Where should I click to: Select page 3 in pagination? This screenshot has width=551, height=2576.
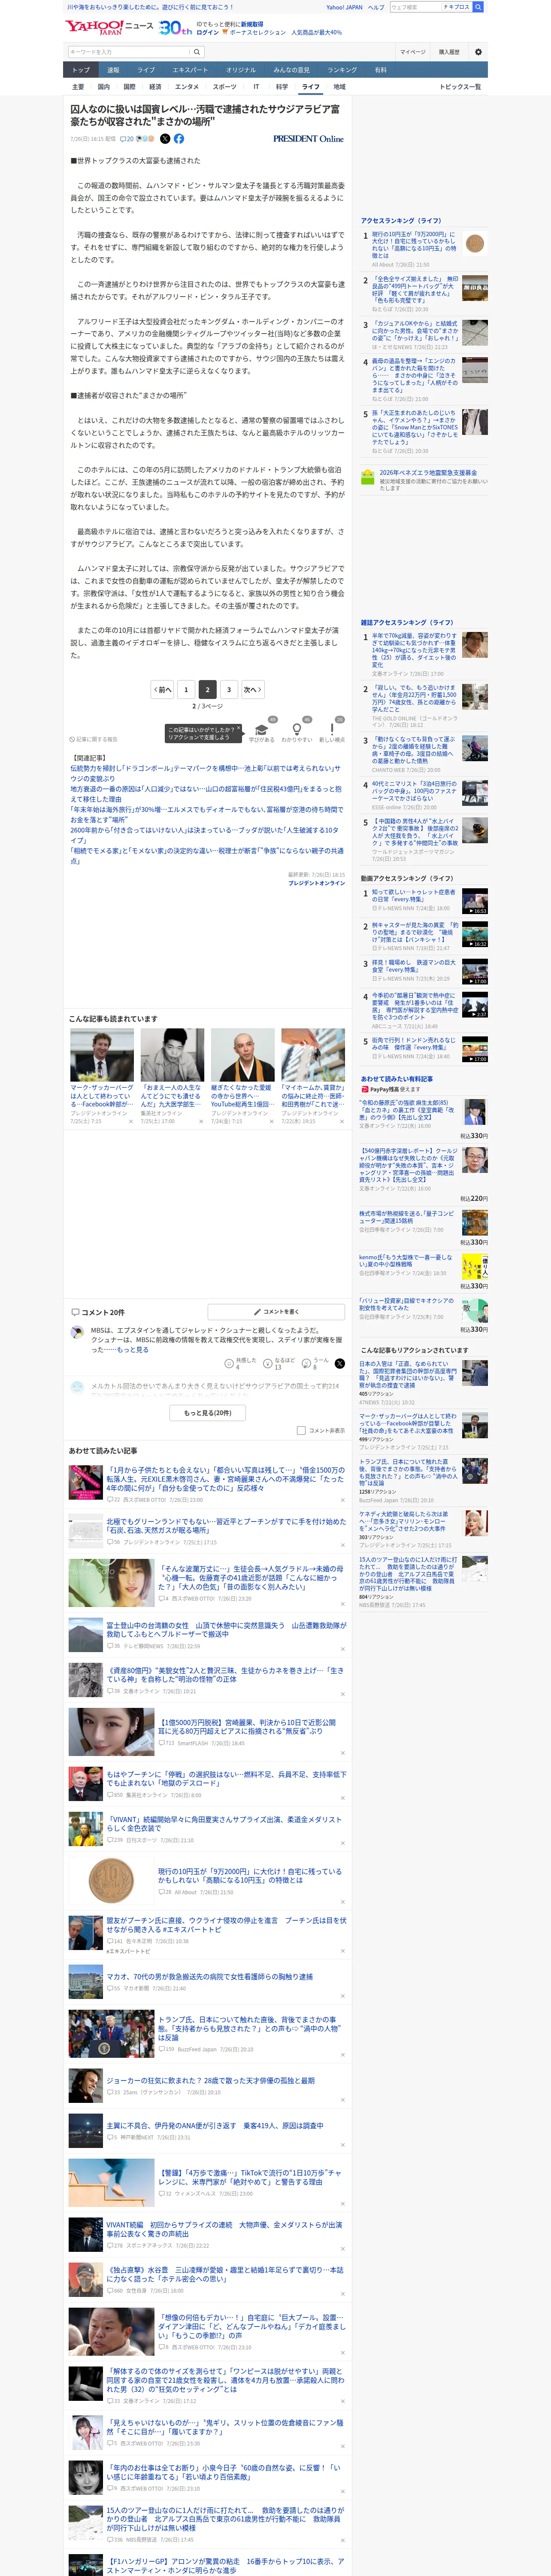(229, 689)
